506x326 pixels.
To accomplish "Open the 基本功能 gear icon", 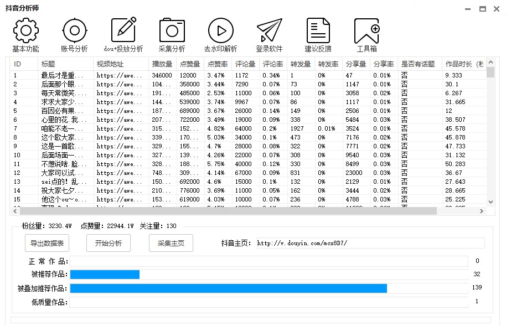I will pyautogui.click(x=26, y=30).
